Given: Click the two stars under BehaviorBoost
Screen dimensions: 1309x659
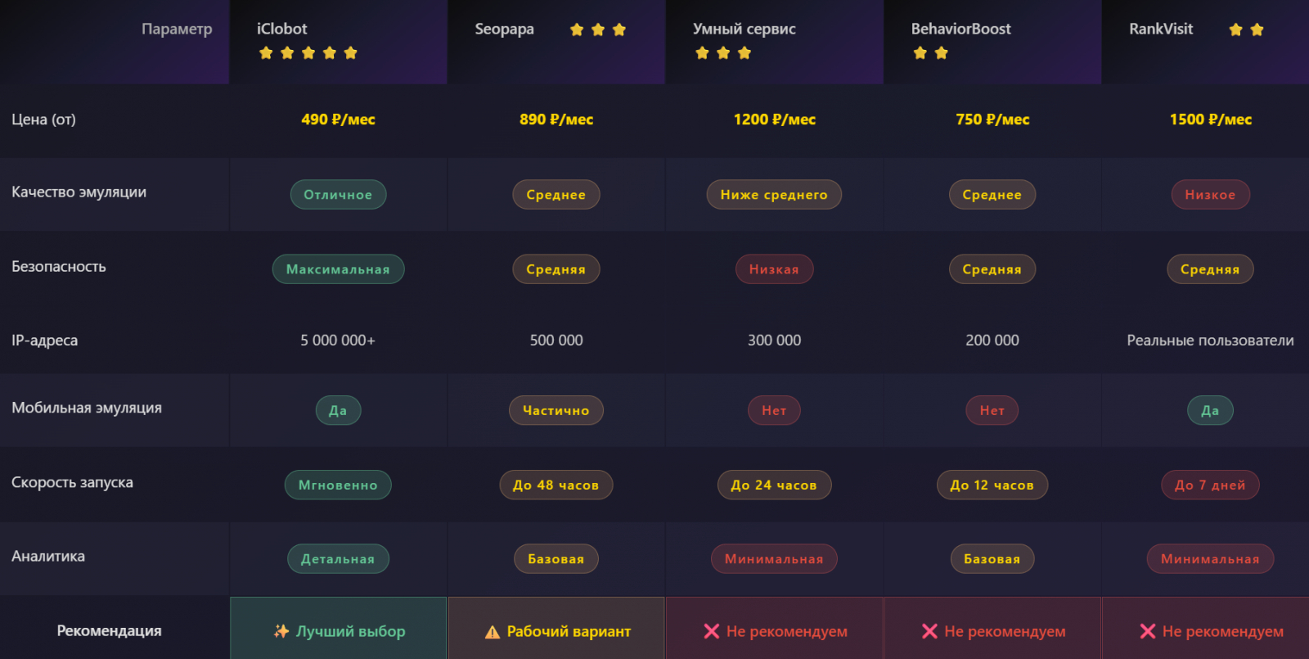Looking at the screenshot, I should click(x=931, y=53).
